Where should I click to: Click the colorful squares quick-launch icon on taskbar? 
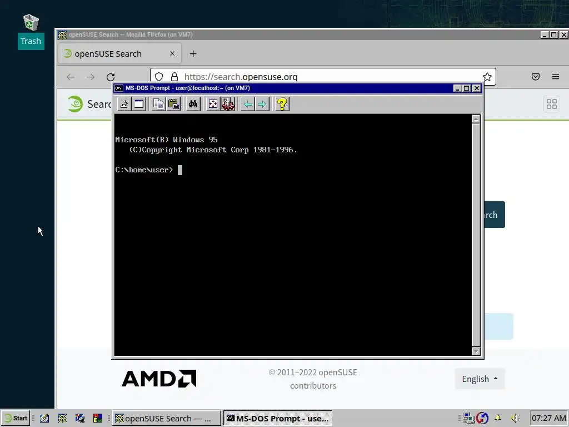tap(98, 418)
